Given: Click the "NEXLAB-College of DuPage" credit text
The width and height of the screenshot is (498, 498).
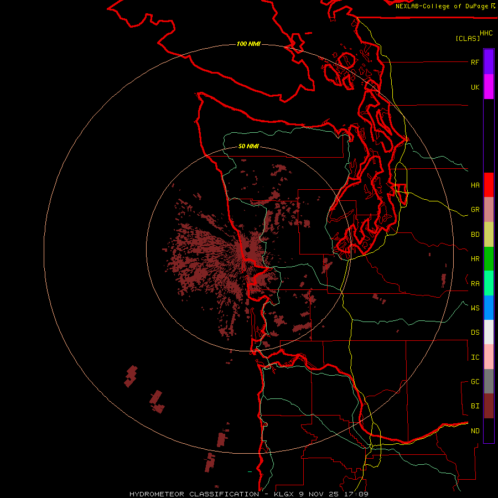Looking at the screenshot, I should pos(442,6).
